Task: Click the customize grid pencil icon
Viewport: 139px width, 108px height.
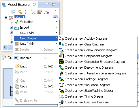Action: pos(40,12)
